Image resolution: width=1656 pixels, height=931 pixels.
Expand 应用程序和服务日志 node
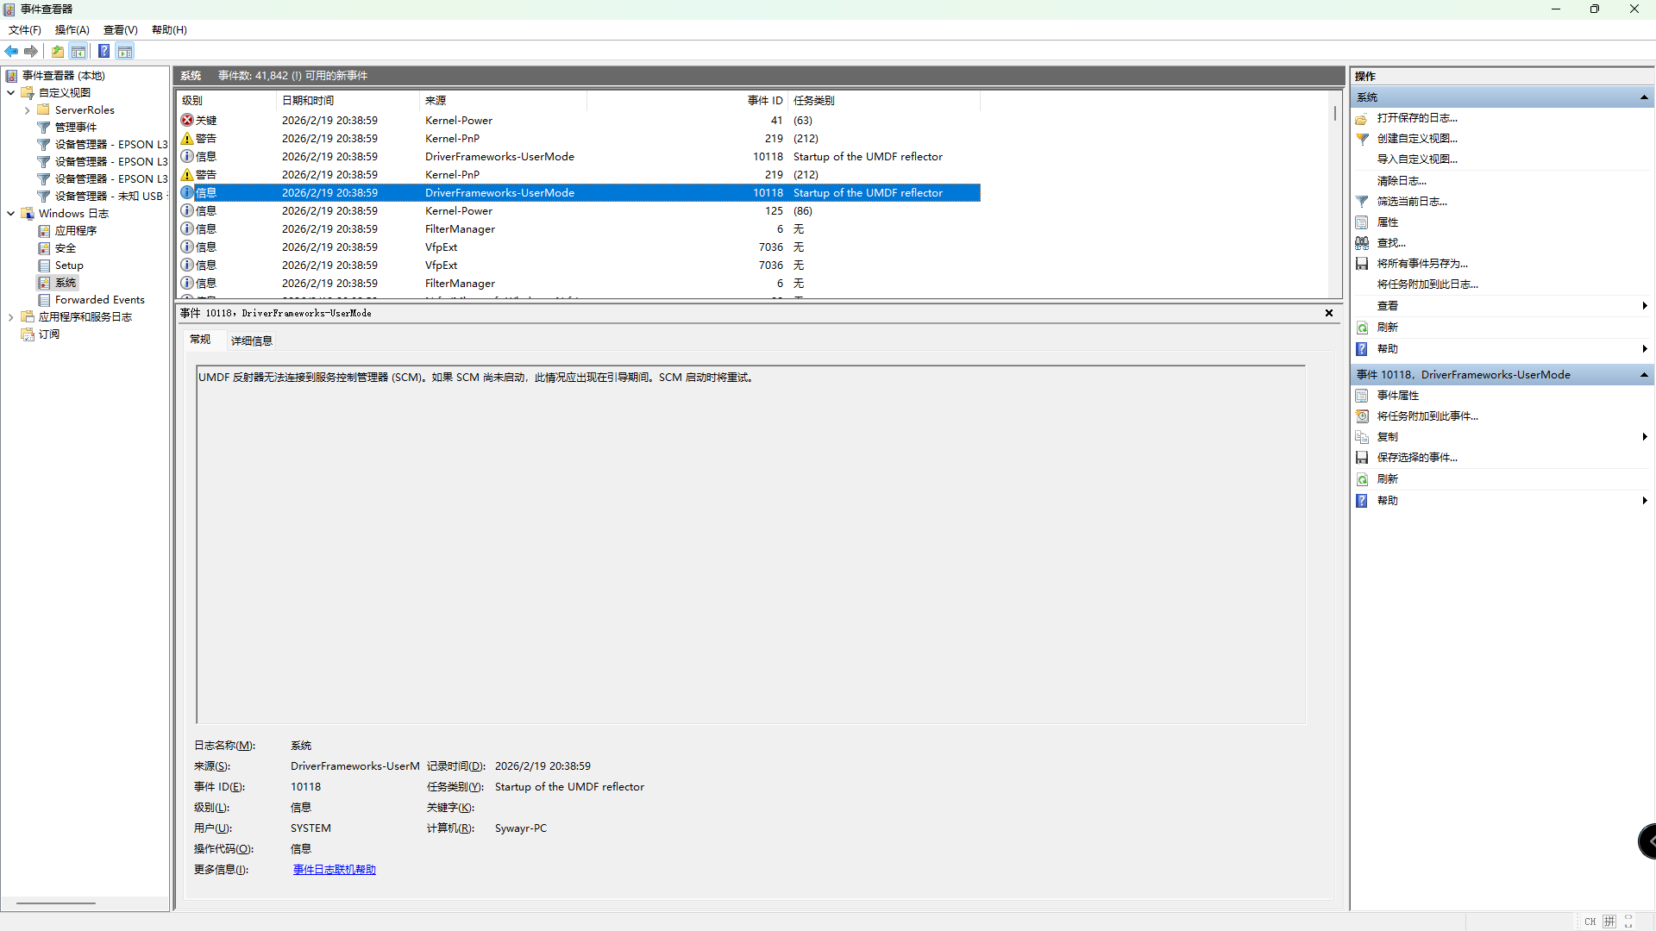click(x=10, y=317)
